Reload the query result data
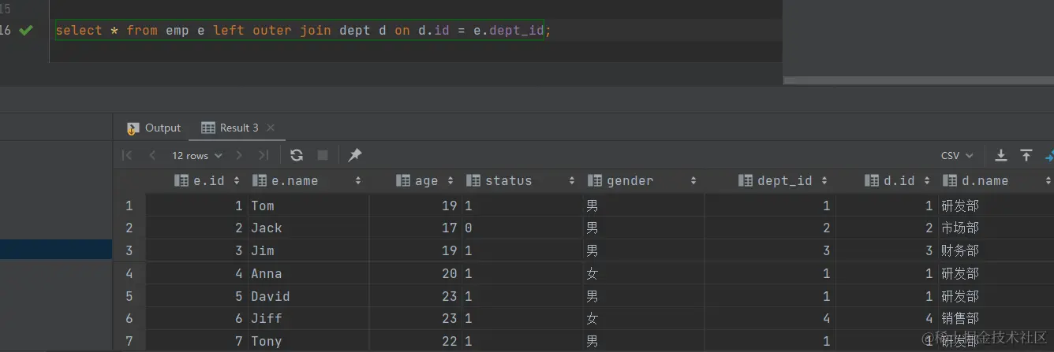This screenshot has height=352, width=1054. [297, 155]
